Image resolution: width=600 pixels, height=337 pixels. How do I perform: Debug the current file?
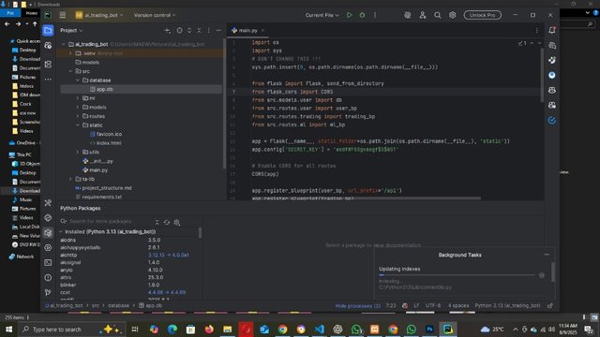point(362,15)
